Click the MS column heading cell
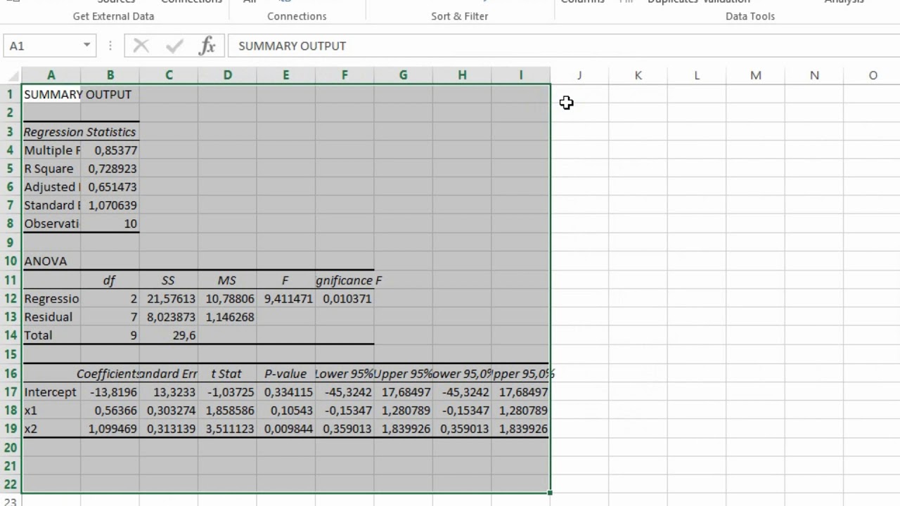Image resolution: width=900 pixels, height=506 pixels. tap(227, 280)
